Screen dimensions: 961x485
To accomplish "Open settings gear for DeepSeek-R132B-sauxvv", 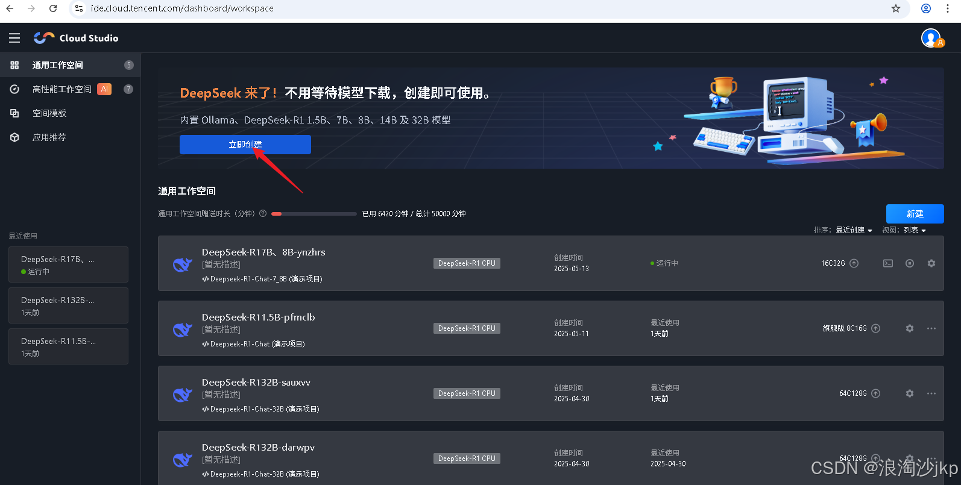I will [910, 393].
